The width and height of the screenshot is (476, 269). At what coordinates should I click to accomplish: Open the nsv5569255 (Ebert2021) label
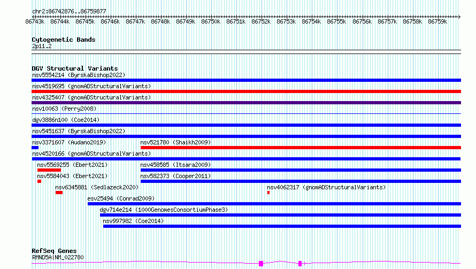pos(72,165)
